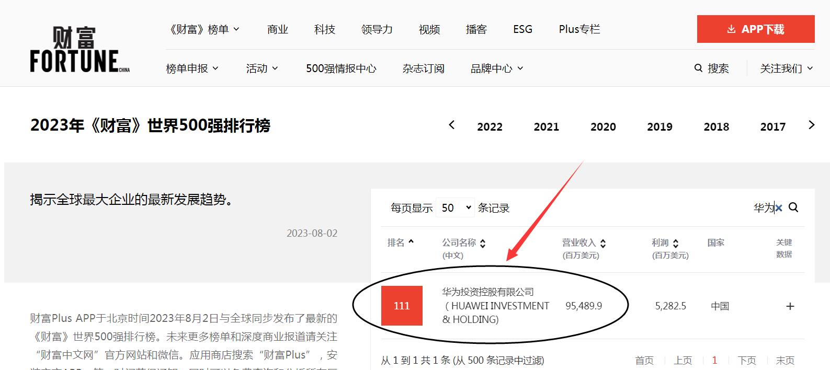This screenshot has width=830, height=370.
Task: Sort by 营业收入 column
Action: 584,248
